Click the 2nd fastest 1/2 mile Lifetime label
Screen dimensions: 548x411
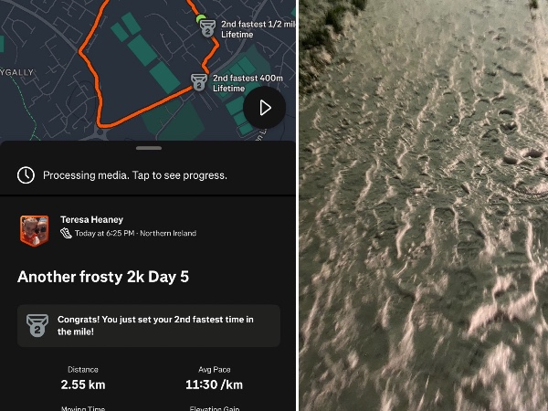pos(258,29)
